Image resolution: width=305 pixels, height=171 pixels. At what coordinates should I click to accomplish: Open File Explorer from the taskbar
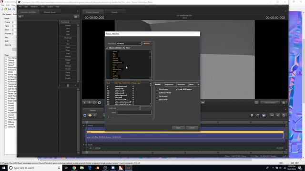[x=82, y=168]
